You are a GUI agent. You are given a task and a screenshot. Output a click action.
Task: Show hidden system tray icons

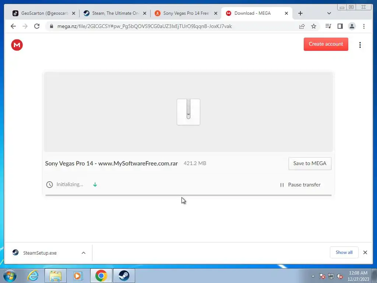click(313, 276)
